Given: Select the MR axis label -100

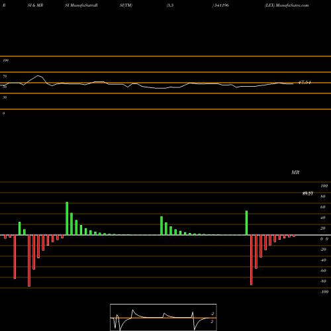Looking at the screenshot, I should pos(324,292).
